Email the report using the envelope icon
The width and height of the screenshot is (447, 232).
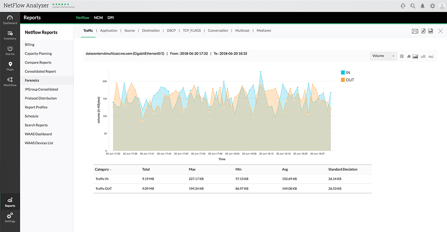[415, 31]
